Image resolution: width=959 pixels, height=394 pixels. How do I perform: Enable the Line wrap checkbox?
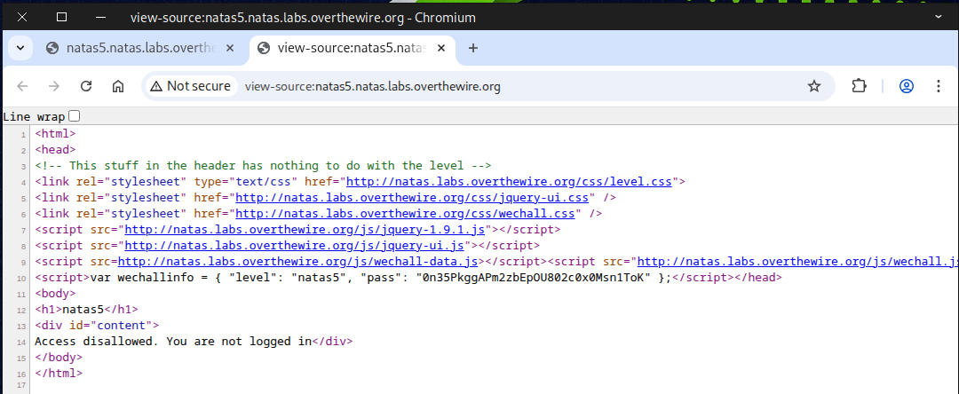pyautogui.click(x=74, y=116)
